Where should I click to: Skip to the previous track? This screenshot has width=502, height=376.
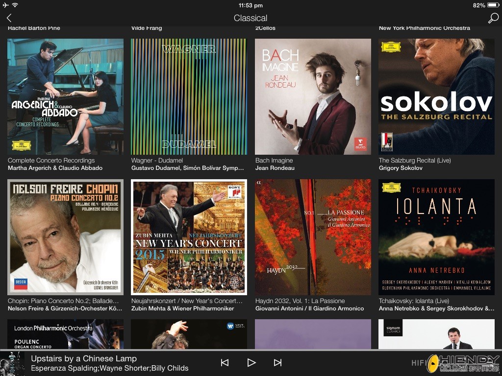tap(225, 363)
